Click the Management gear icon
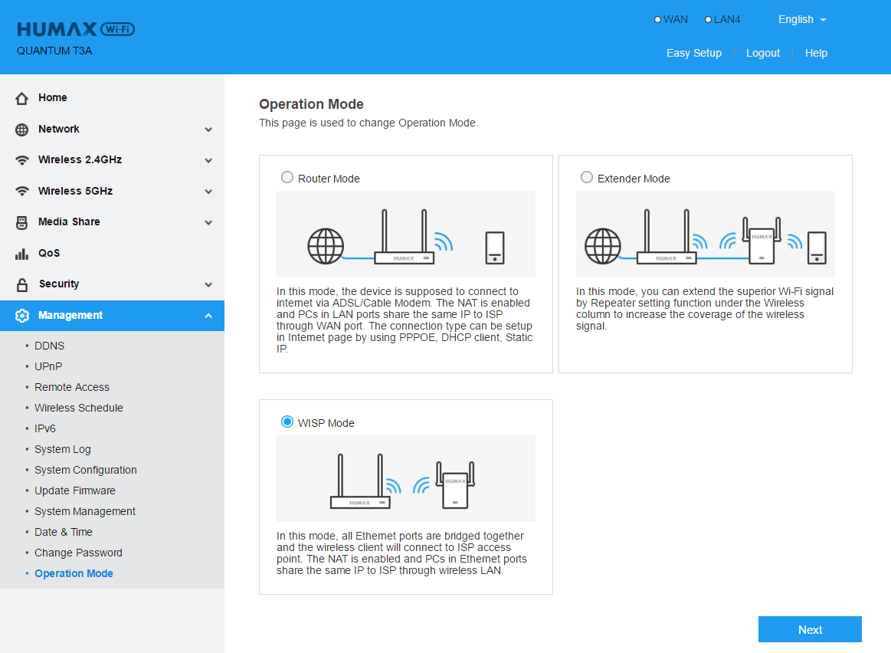This screenshot has height=653, width=891. point(21,316)
